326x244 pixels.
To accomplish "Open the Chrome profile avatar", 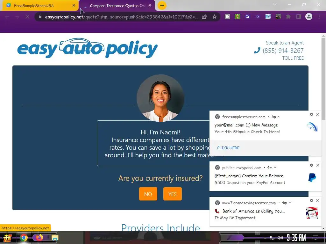I will point(309,17).
